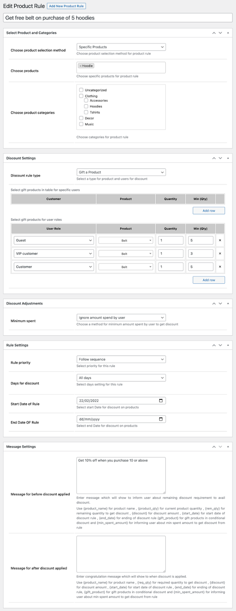Move Discount Settings panel up
The height and width of the screenshot is (611, 236).
tap(214, 158)
